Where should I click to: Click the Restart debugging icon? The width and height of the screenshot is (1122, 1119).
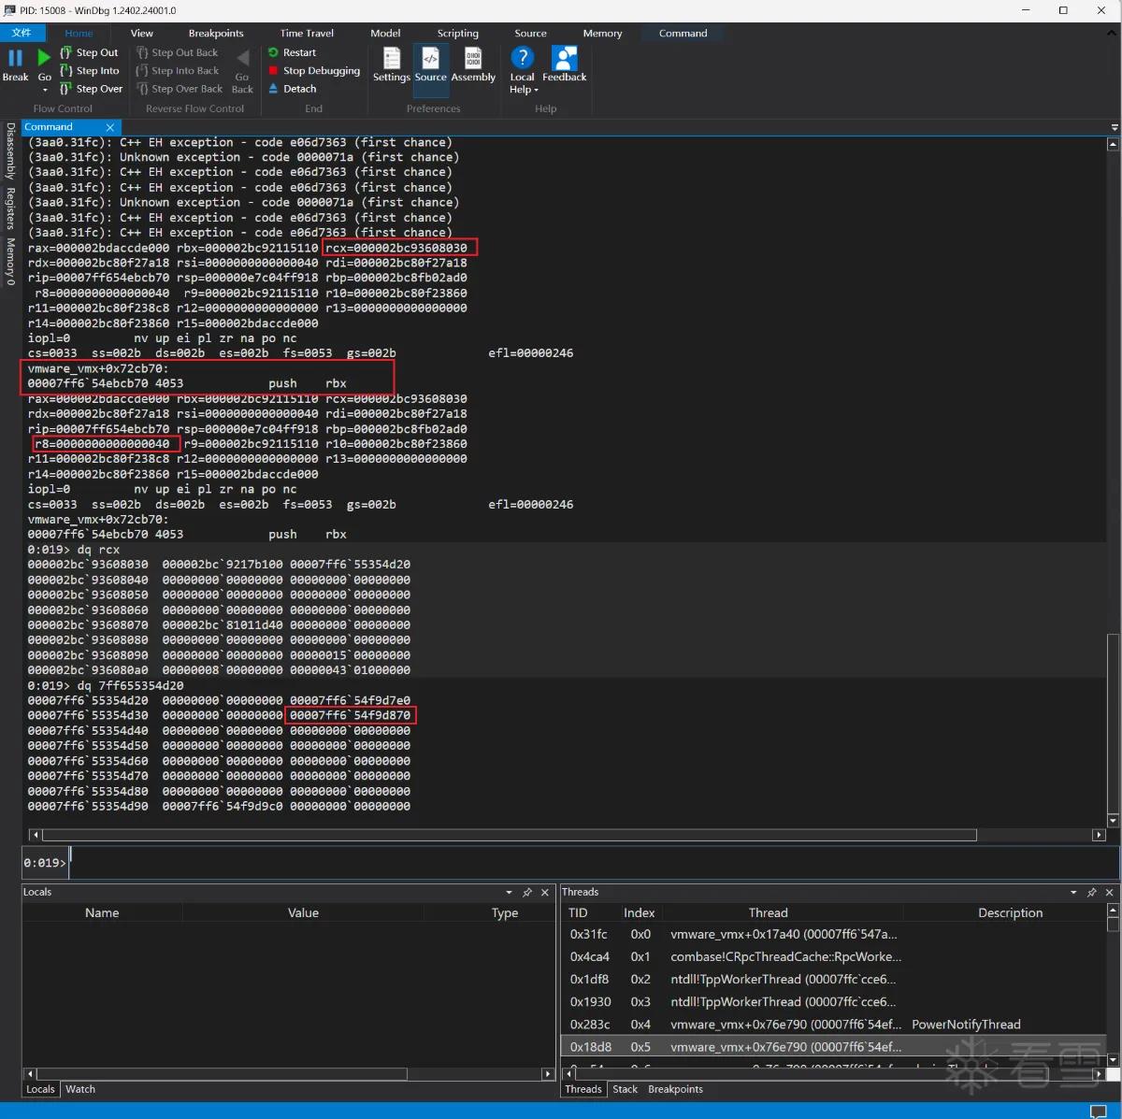(x=274, y=52)
